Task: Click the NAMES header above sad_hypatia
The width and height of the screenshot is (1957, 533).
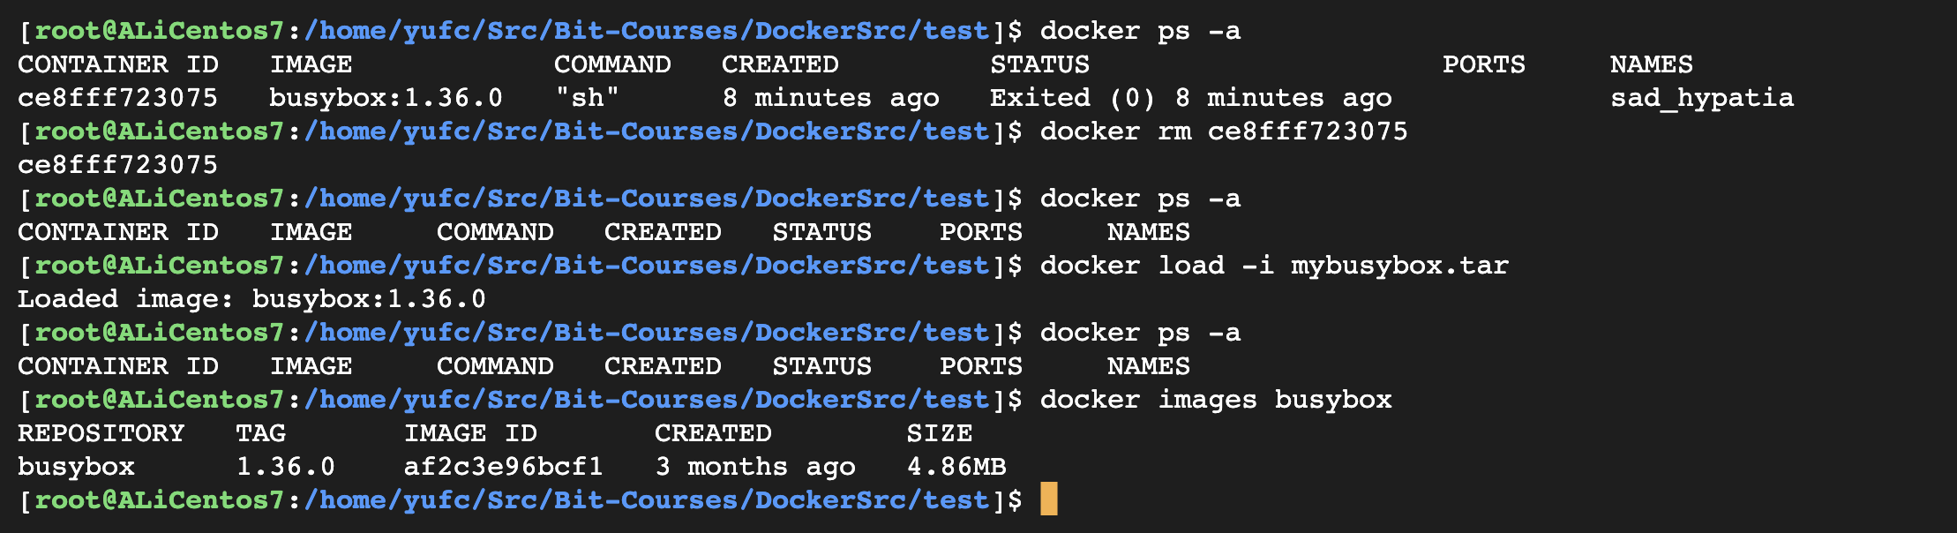Action: (1651, 64)
